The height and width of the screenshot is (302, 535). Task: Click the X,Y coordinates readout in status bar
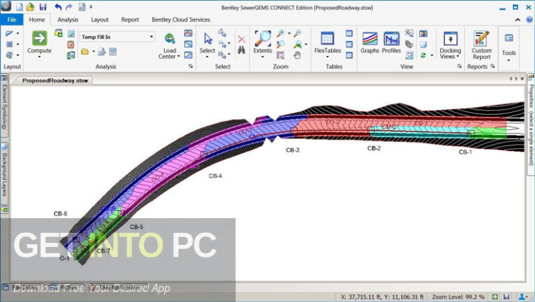point(382,297)
